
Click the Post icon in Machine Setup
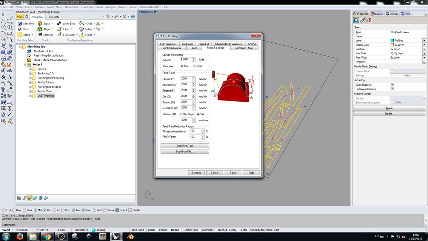(x=20, y=29)
